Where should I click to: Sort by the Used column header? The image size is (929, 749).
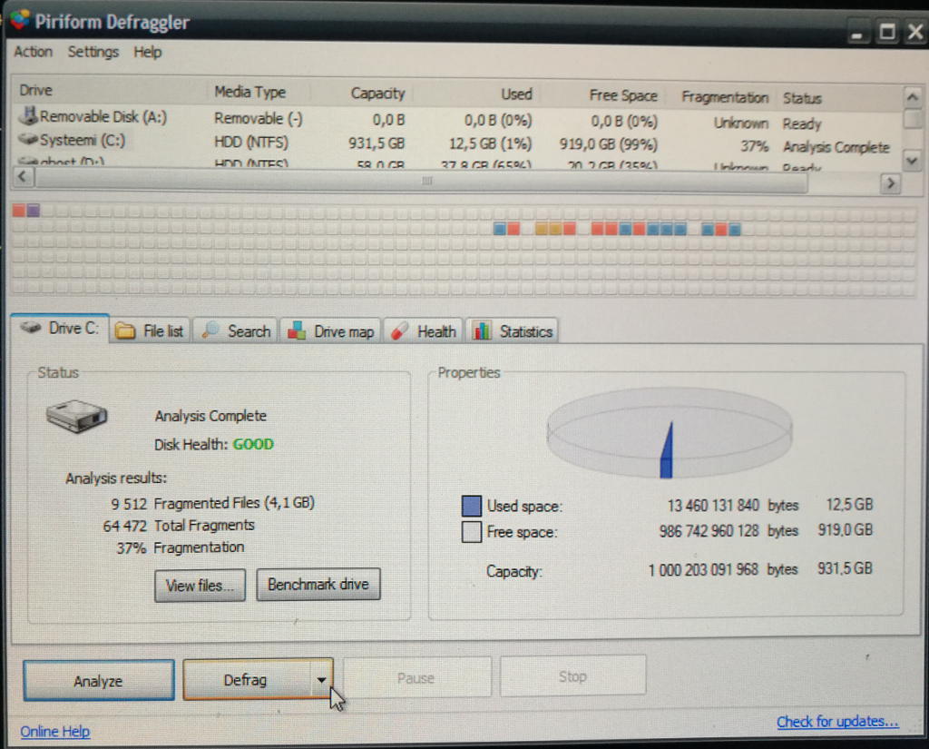(516, 94)
